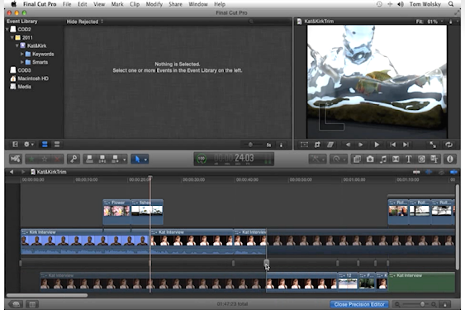Viewport: 465px width, 310px height.
Task: Collapse the COD2 disk in Event Library
Action: pos(7,30)
